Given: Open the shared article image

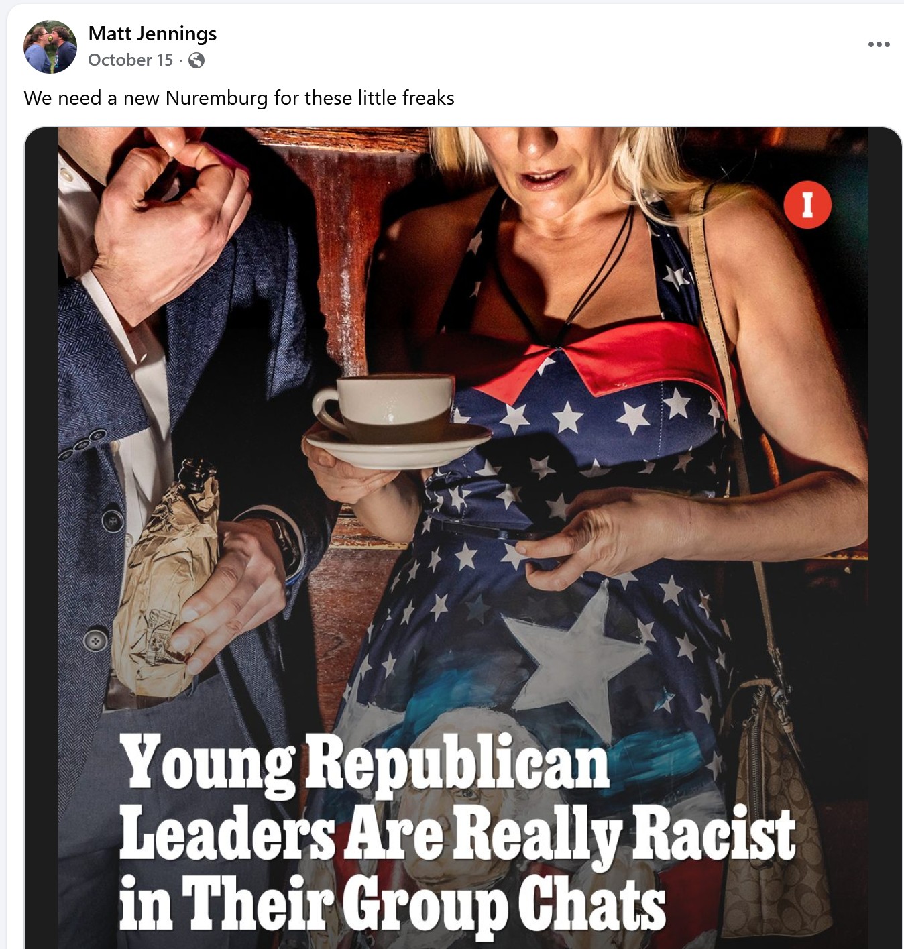Looking at the screenshot, I should [463, 538].
